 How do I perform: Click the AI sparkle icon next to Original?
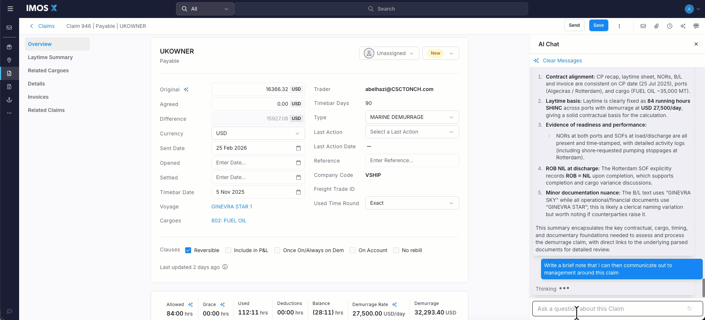click(x=186, y=90)
